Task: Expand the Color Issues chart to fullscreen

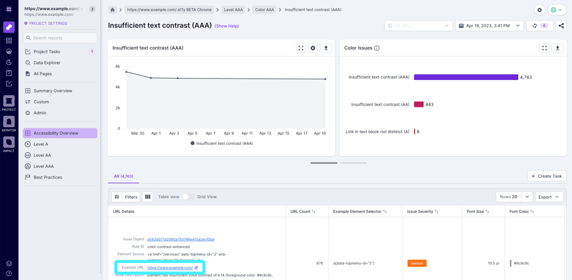Action: 544,48
